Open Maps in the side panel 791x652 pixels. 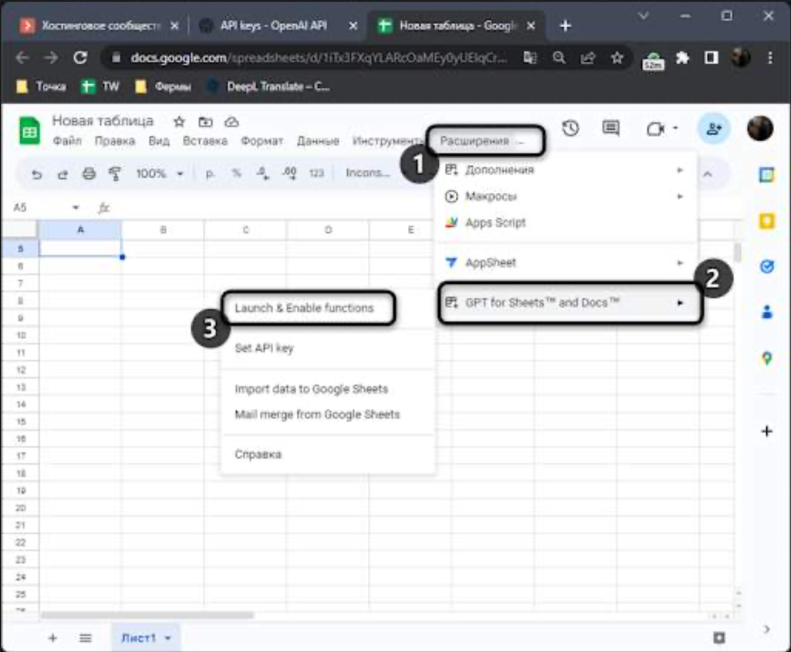pos(766,358)
